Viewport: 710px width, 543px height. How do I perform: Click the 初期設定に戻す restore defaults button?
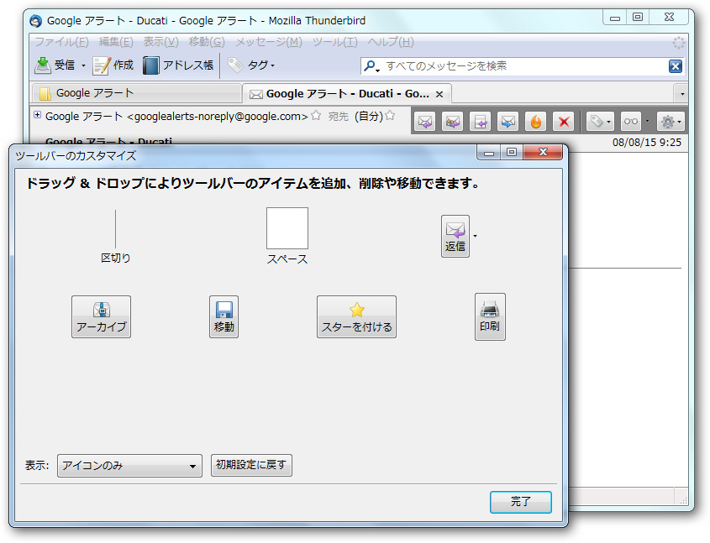coord(251,465)
